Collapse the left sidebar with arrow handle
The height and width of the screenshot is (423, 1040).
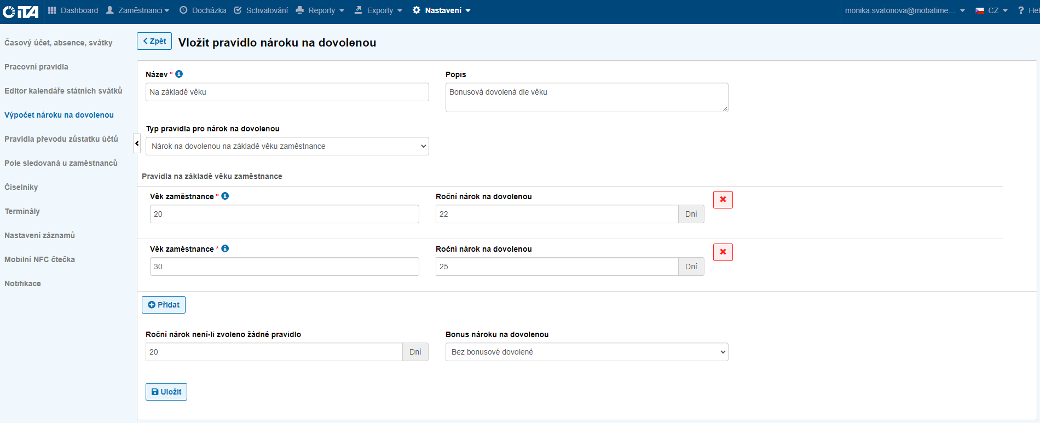(137, 143)
